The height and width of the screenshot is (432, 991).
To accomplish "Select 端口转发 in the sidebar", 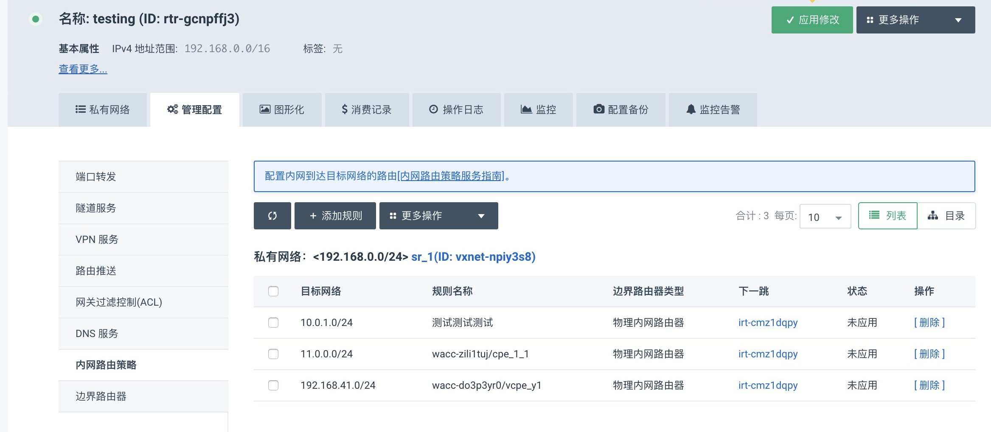I will point(143,177).
